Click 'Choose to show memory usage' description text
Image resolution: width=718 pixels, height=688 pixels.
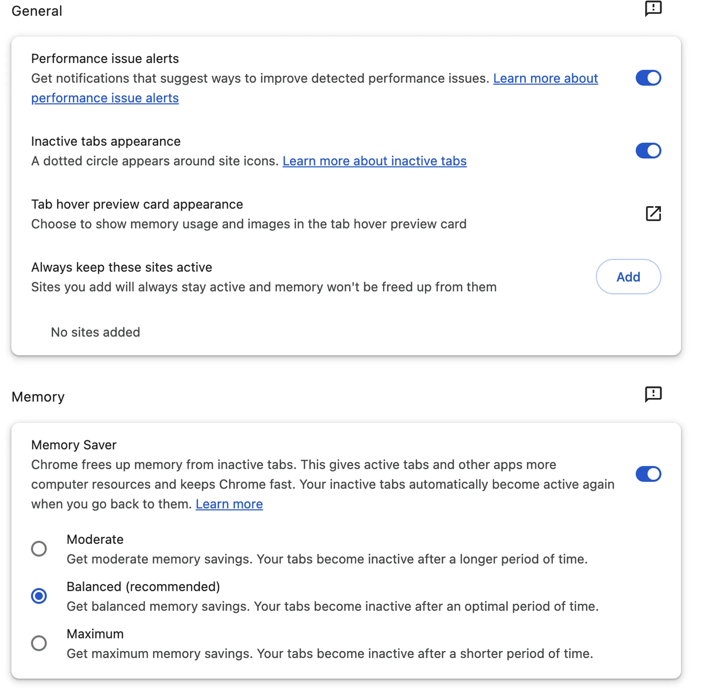(249, 224)
